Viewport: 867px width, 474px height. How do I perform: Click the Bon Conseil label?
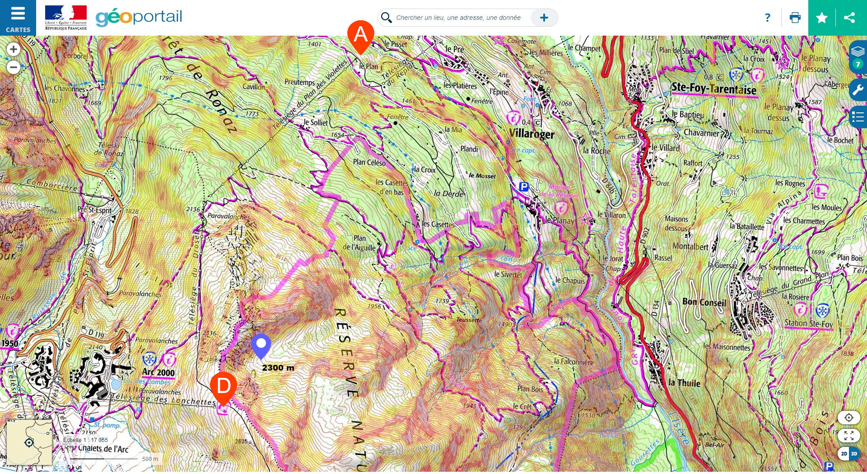[704, 302]
